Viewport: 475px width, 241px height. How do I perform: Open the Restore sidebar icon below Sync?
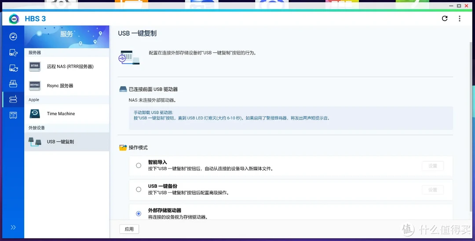[x=13, y=84]
